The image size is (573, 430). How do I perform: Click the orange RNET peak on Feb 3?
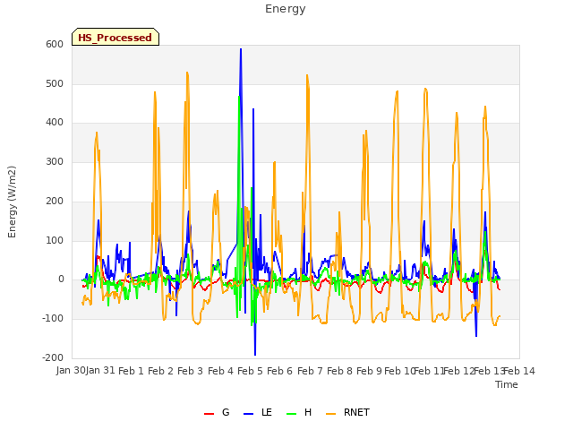187,73
